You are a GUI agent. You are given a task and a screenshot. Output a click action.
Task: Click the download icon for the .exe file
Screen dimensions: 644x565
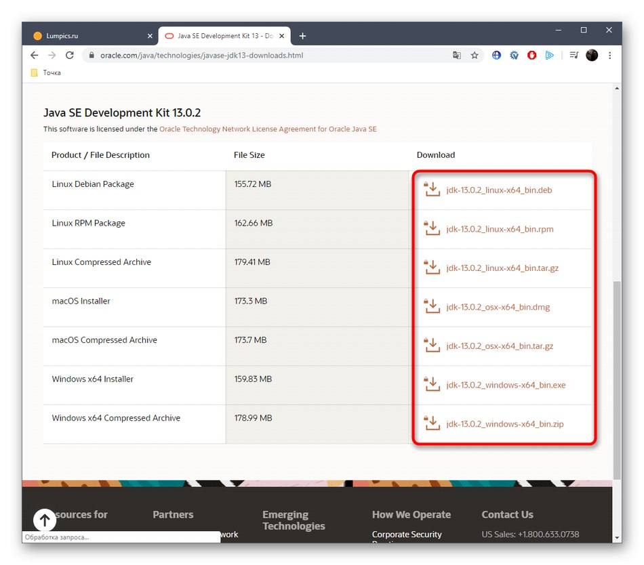(432, 384)
